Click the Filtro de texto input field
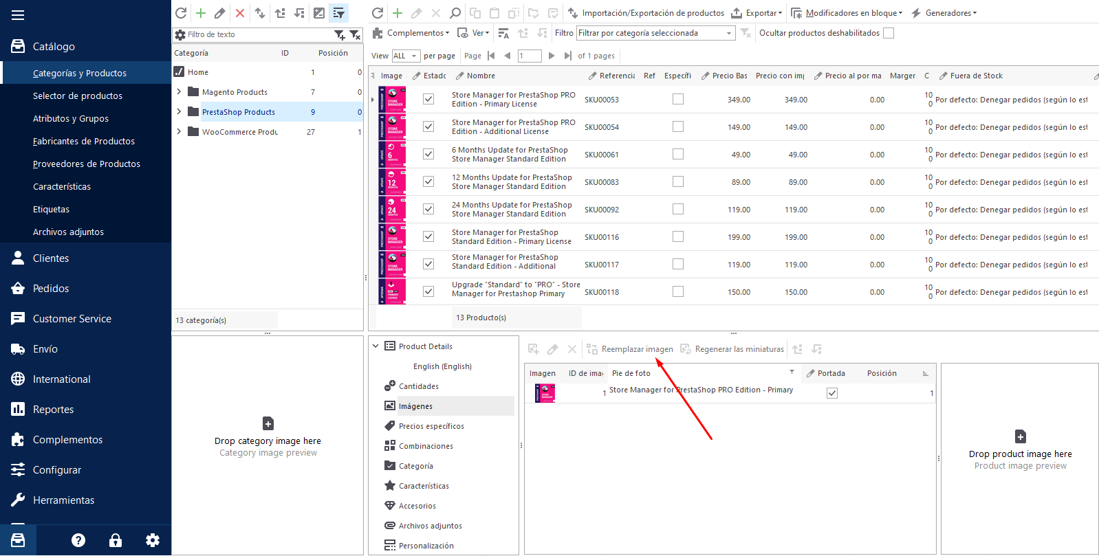 point(259,34)
